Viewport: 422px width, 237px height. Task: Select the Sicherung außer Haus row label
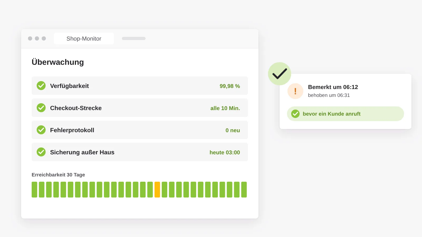(x=82, y=152)
